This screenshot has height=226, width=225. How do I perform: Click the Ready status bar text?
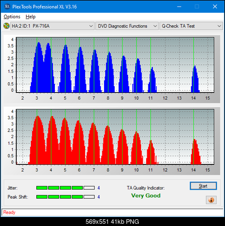9,212
